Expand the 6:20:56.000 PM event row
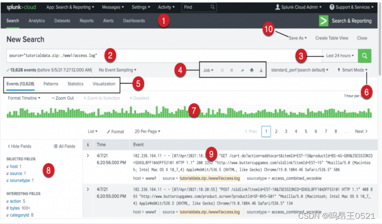This screenshot has height=224, width=382. [x=88, y=156]
